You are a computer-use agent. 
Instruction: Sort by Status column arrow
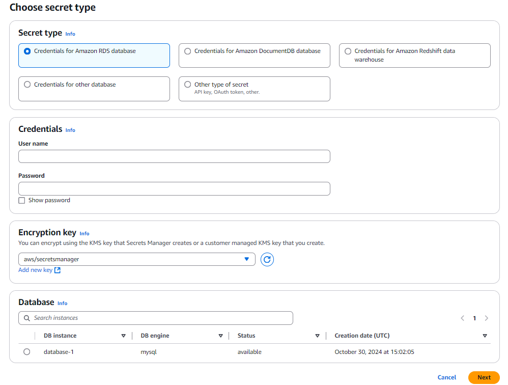(317, 336)
